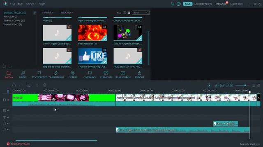263x147 pixels.
Task: Toggle the Light Skin theme
Action: point(237,4)
